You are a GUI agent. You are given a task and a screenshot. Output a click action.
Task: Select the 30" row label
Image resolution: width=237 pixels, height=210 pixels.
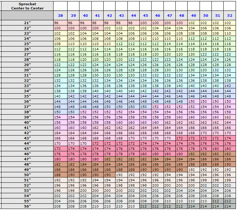pos(27,70)
